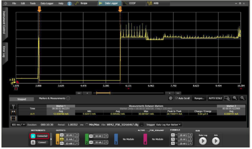Start Data Log with its play button
Image resolution: width=252 pixels, height=149 pixels.
203,141
